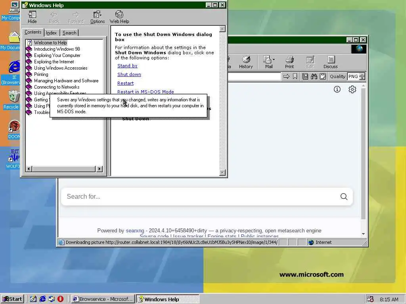The height and width of the screenshot is (304, 406).
Task: Switch to the Search tab in Help
Action: pyautogui.click(x=69, y=33)
